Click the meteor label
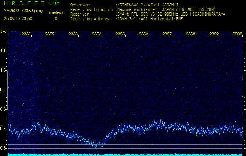Viewport: 246px width, 156px height. pos(56,12)
